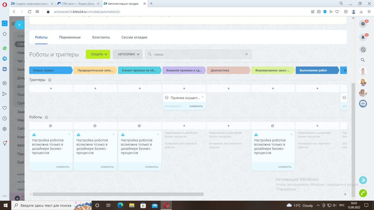The width and height of the screenshot is (374, 210).
Task: Switch to browser tab CRM авто — Яндекс.Диск
Action: (78, 3)
